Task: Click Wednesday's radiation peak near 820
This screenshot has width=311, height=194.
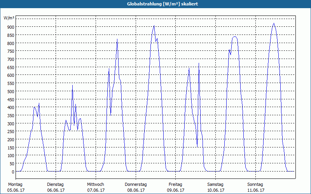Action: coord(117,39)
